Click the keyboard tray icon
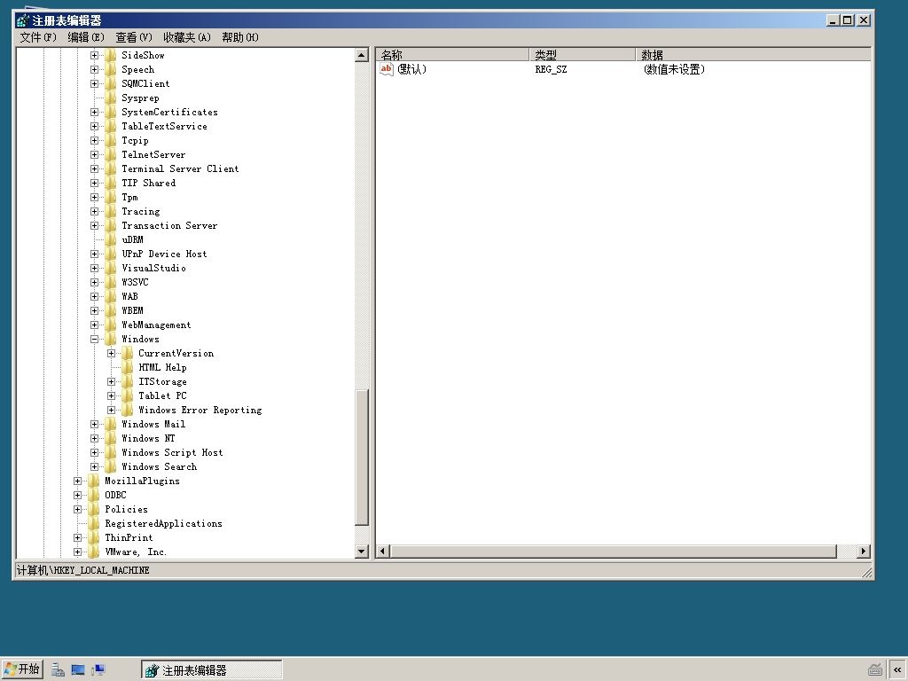Viewport: 908px width, 681px height. [875, 670]
